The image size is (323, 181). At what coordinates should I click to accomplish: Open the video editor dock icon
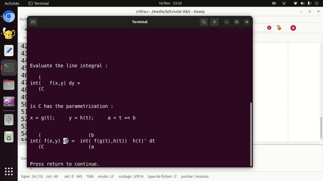pyautogui.click(x=9, y=102)
